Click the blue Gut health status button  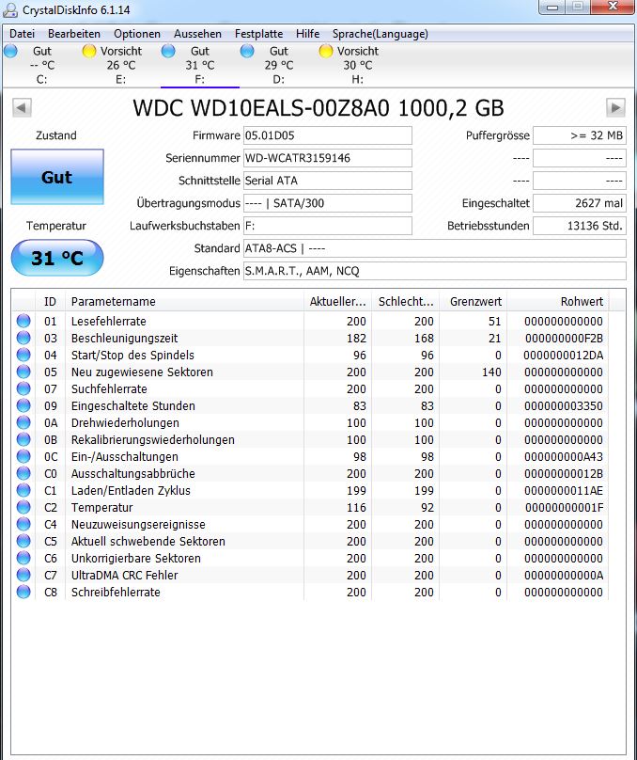click(x=57, y=177)
